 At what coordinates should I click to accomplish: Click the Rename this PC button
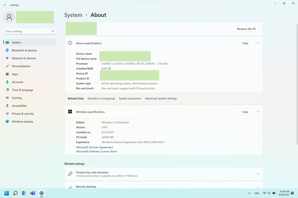tap(246, 29)
